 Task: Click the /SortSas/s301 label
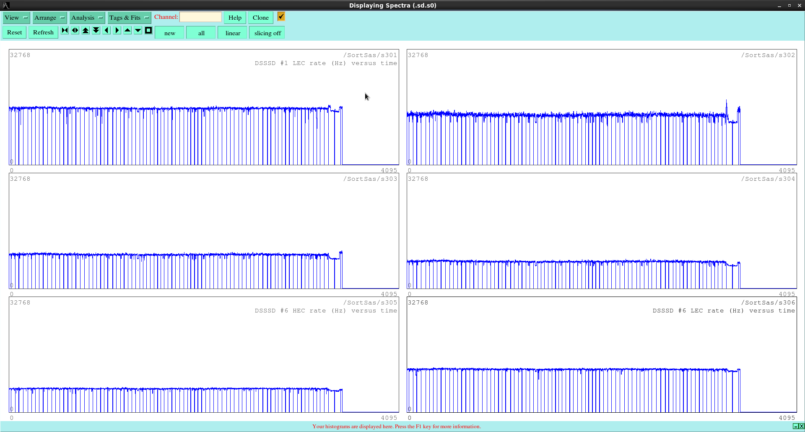click(370, 55)
